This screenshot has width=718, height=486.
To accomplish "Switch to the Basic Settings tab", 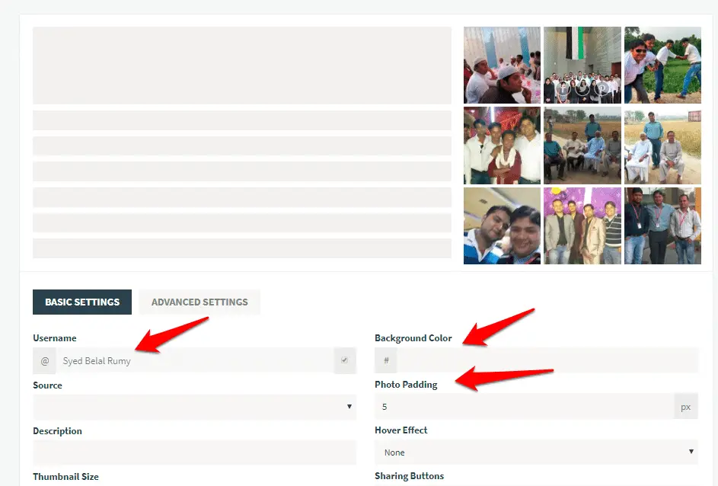I will pos(82,302).
